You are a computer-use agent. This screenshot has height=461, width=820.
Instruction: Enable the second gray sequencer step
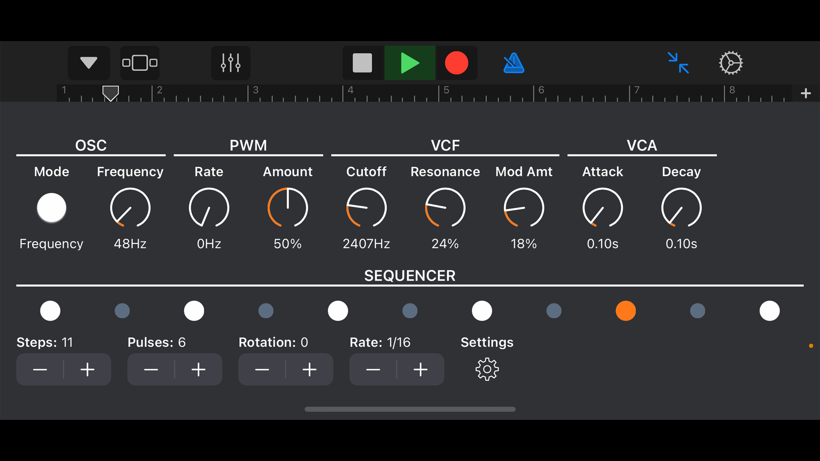pos(122,311)
